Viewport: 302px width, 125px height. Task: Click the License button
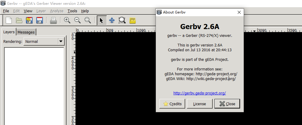[x=200, y=104]
